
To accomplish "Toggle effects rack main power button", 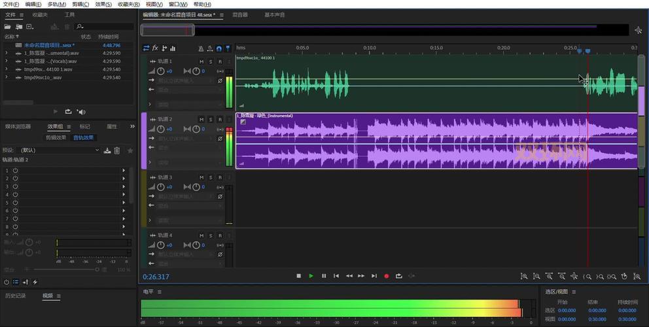I will [x=6, y=282].
